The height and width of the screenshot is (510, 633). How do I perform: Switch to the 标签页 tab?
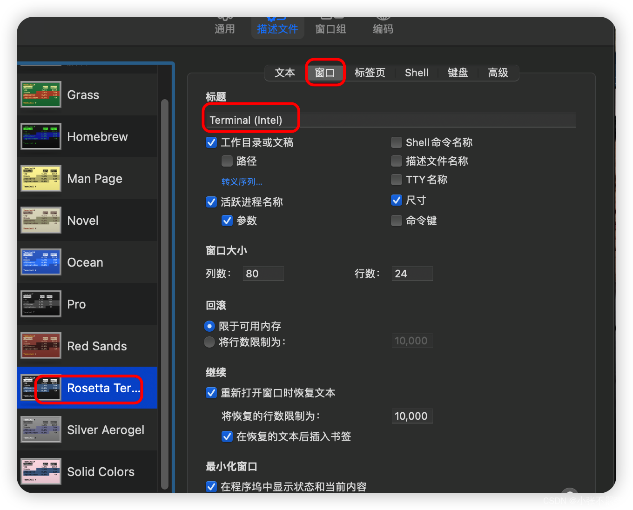point(370,73)
